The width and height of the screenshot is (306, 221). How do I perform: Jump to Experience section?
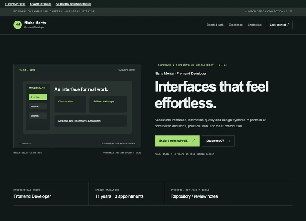click(x=236, y=25)
